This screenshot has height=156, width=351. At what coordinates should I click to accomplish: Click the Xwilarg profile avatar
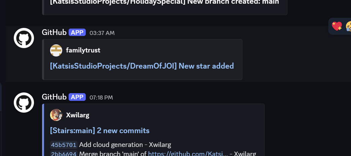click(x=56, y=115)
